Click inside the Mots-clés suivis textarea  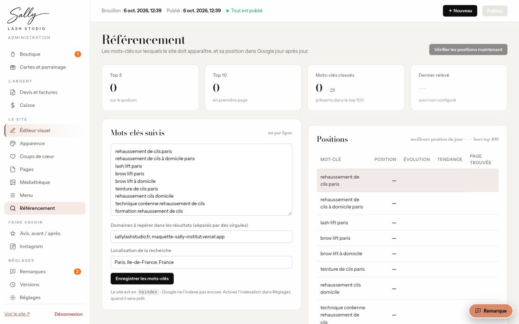coord(201,180)
